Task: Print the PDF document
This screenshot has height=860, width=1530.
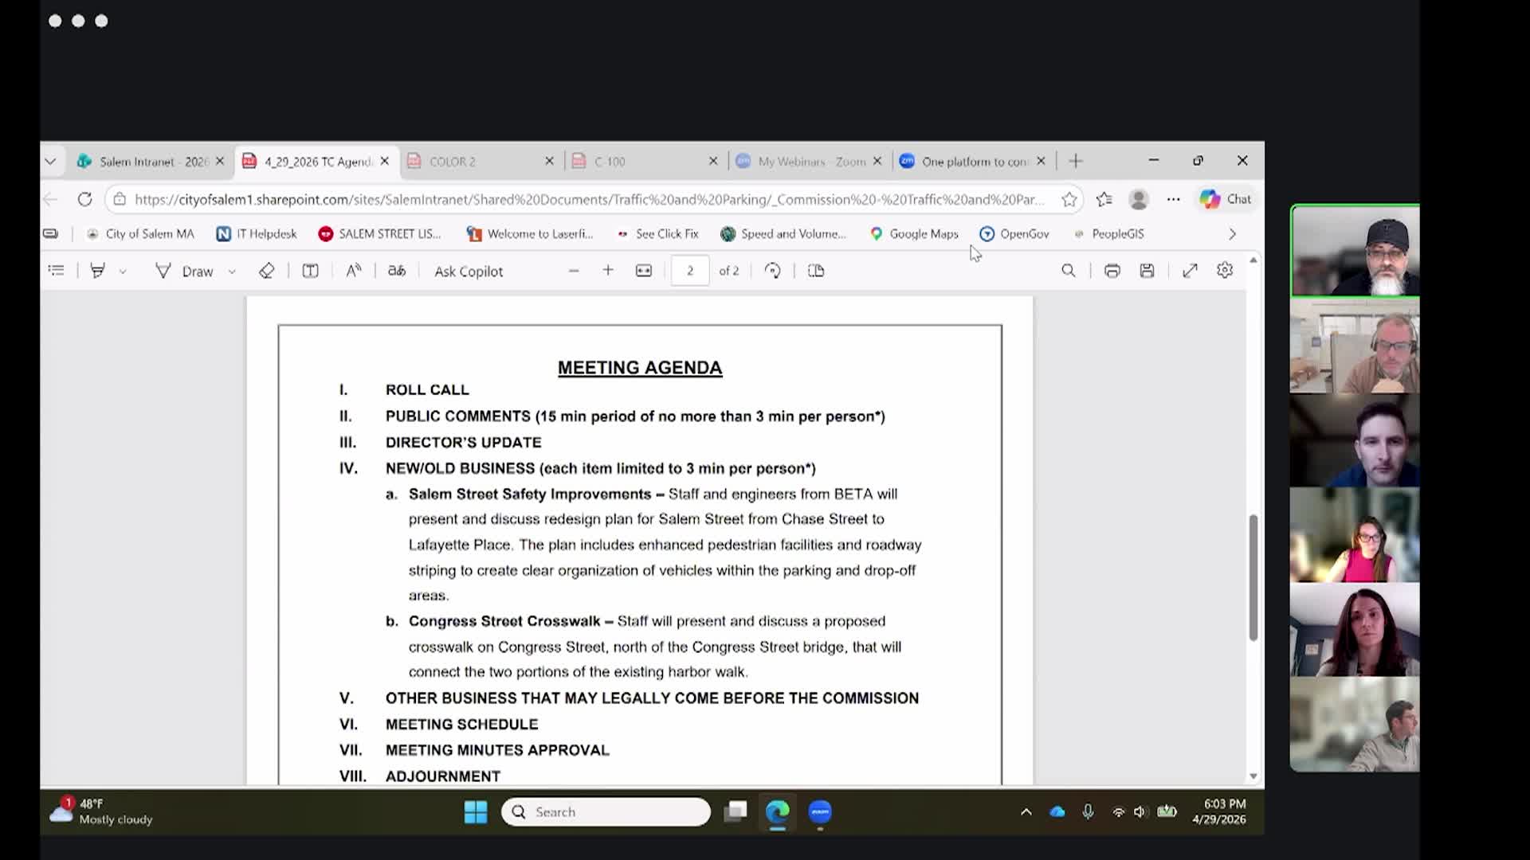Action: tap(1112, 271)
